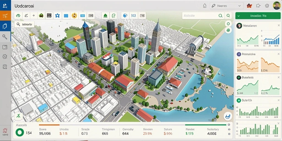The image size is (282, 141).
Task: Open the Neenes dropdown in header
Action: (226, 6)
